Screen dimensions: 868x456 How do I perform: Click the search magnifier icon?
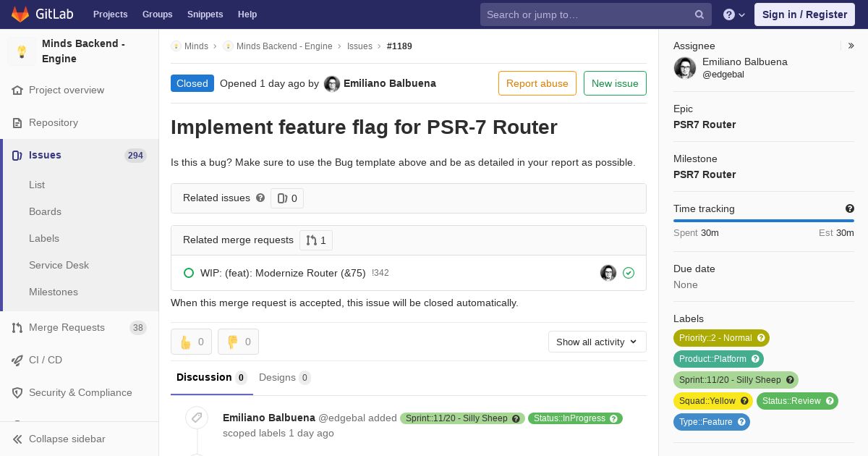coord(699,14)
